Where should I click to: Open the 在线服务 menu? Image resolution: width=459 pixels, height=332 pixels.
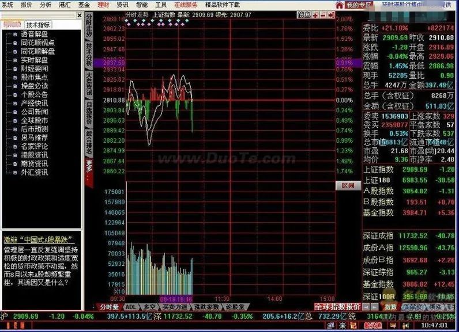(x=186, y=5)
